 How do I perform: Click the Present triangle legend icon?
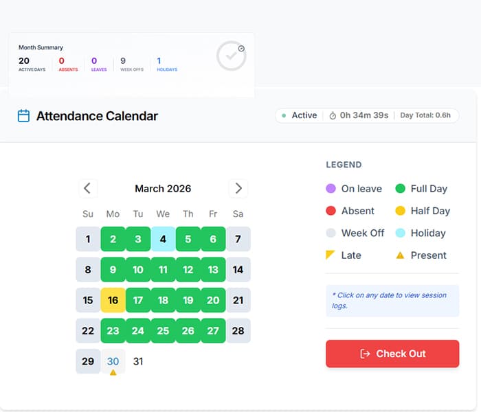tap(400, 255)
